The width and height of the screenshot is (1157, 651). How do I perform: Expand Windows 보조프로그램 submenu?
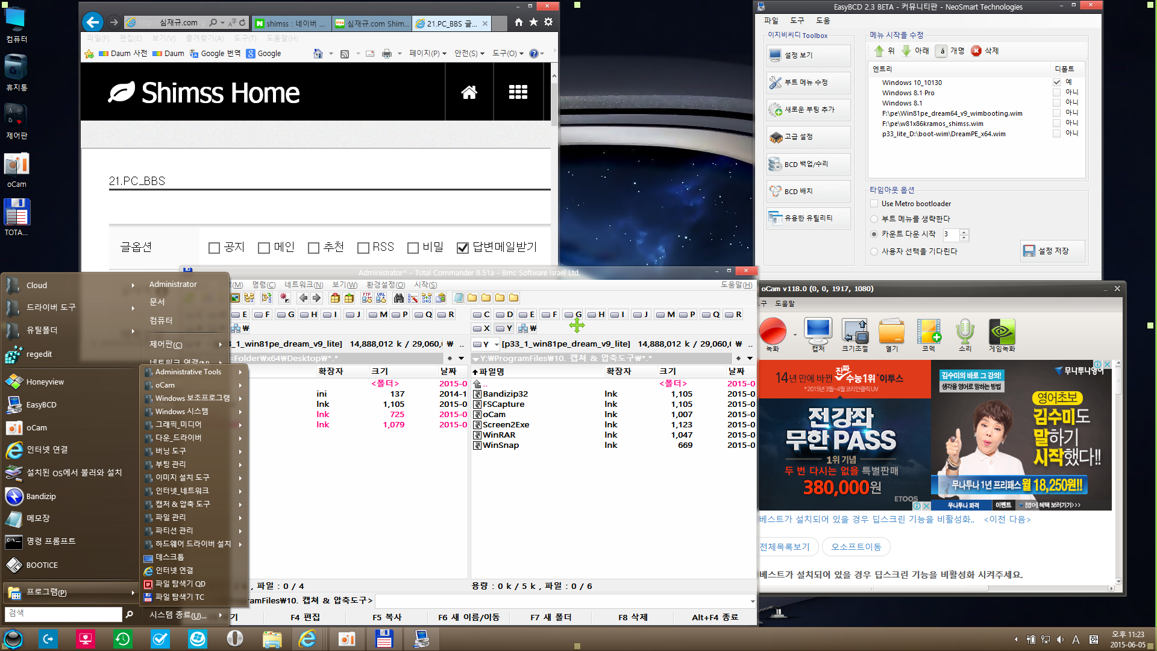tap(193, 398)
